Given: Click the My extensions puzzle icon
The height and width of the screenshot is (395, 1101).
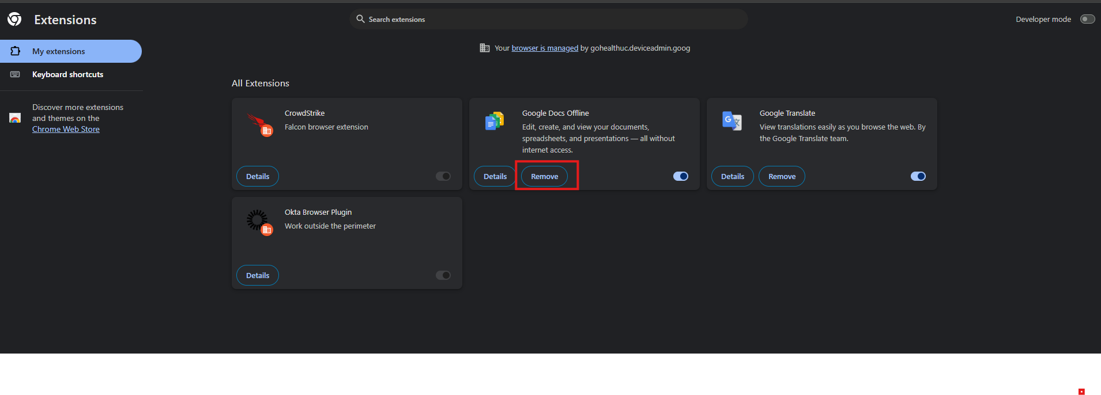Looking at the screenshot, I should tap(16, 51).
